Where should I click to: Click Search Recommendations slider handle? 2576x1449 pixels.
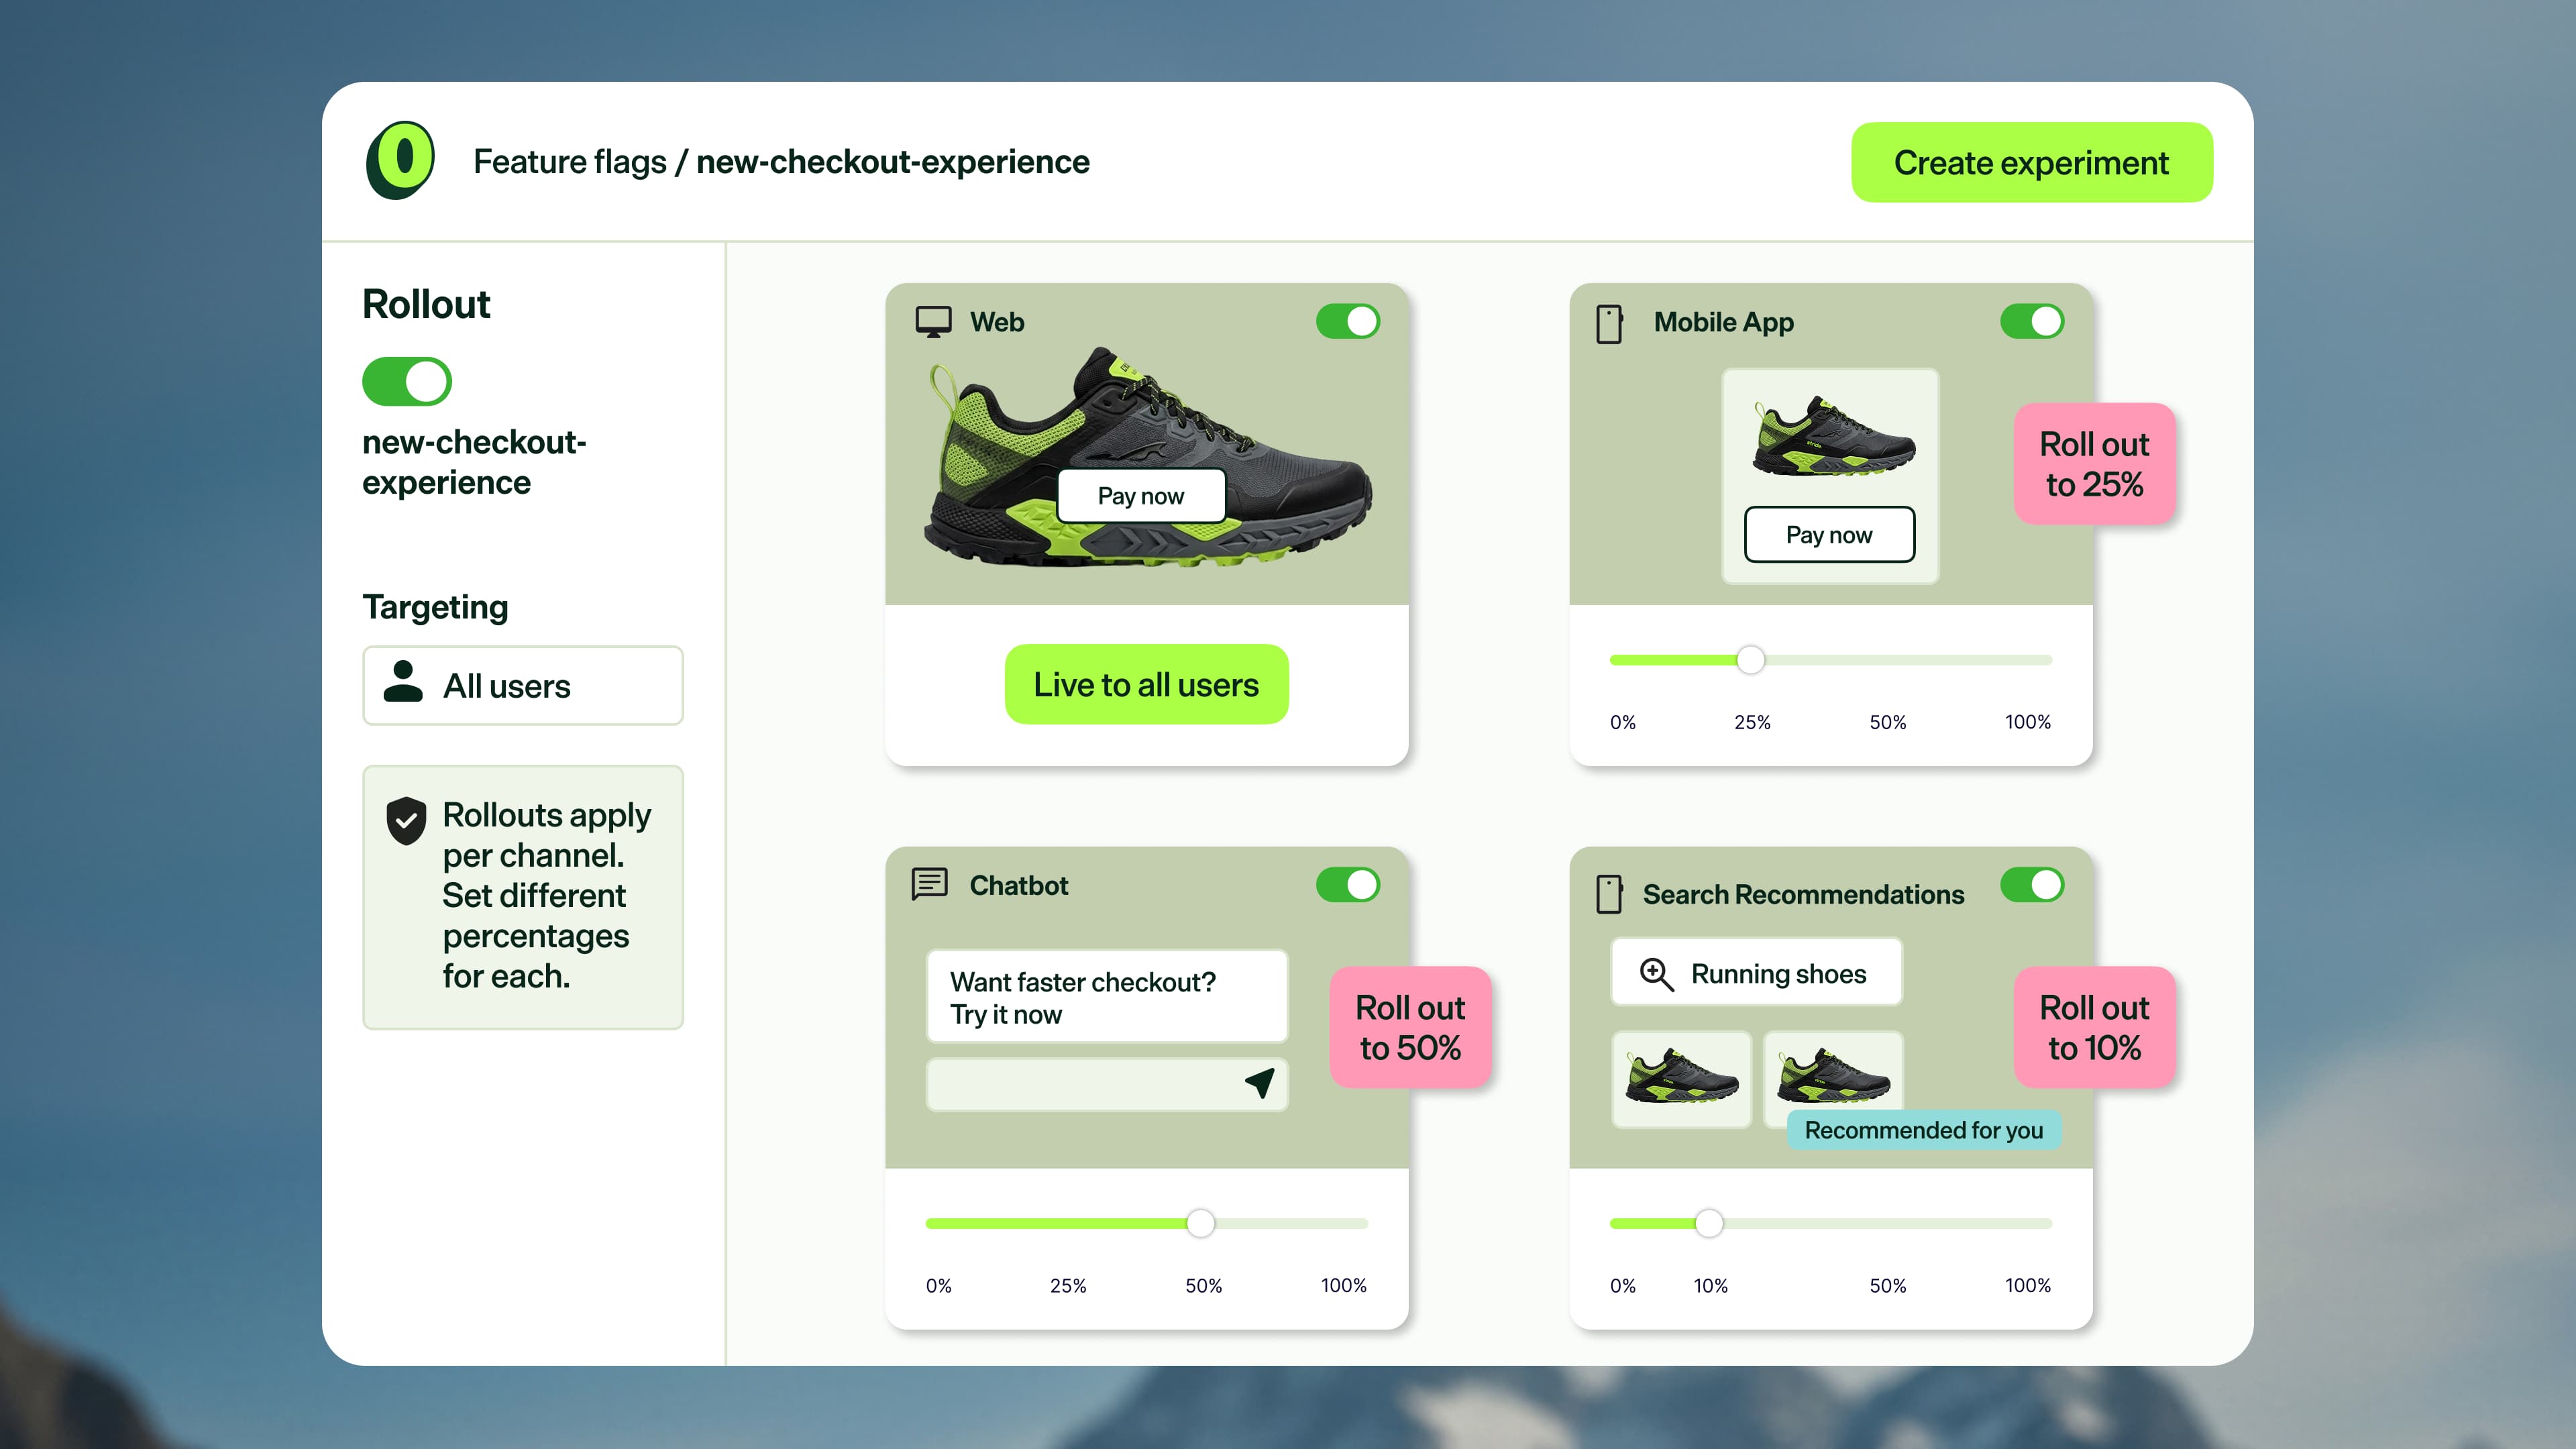[1709, 1222]
